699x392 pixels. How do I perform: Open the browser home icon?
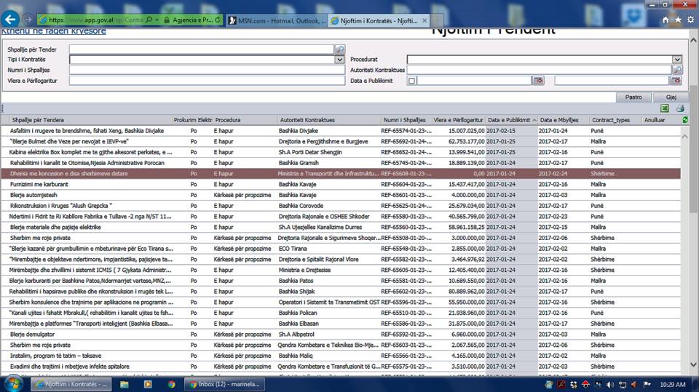pyautogui.click(x=666, y=20)
